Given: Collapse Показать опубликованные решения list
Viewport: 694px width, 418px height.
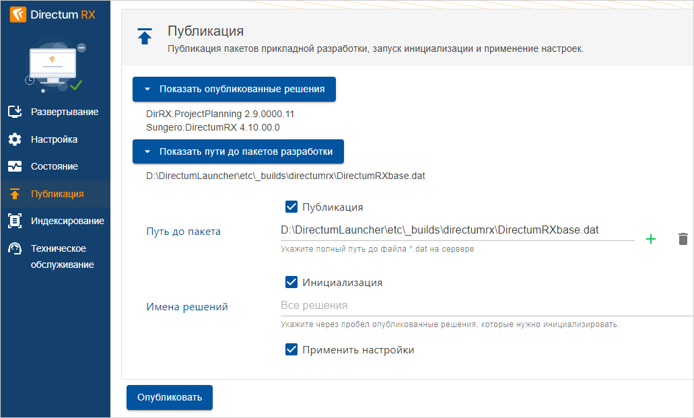Looking at the screenshot, I should coord(234,89).
